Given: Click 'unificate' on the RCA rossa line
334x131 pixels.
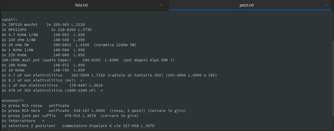Looking at the screenshot, I should coord(59,106).
